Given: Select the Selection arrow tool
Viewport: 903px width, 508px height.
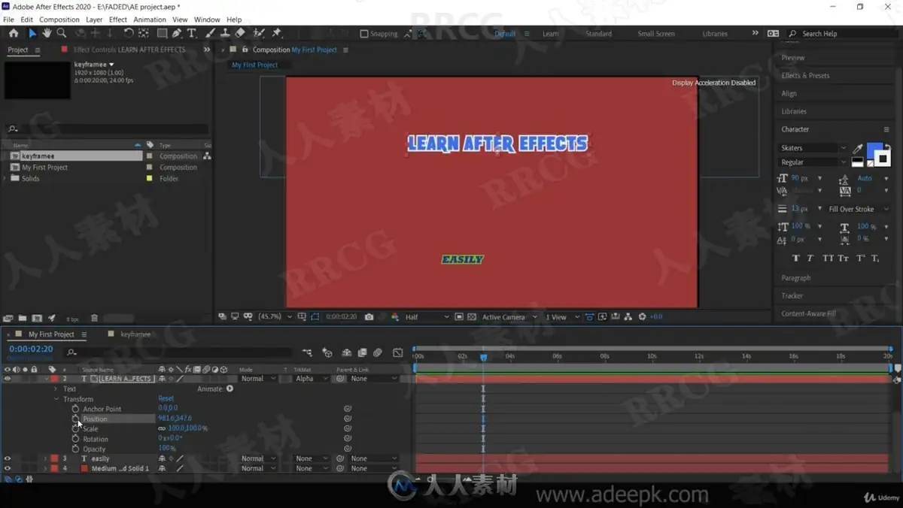Looking at the screenshot, I should pos(32,33).
